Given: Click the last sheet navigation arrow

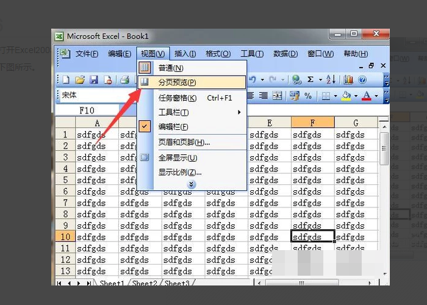Looking at the screenshot, I should 88,283.
